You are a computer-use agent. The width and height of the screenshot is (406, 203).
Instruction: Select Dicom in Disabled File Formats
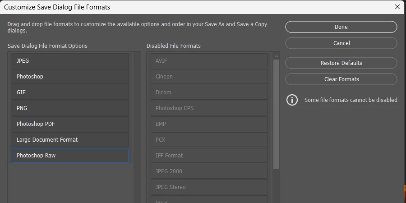pos(209,92)
